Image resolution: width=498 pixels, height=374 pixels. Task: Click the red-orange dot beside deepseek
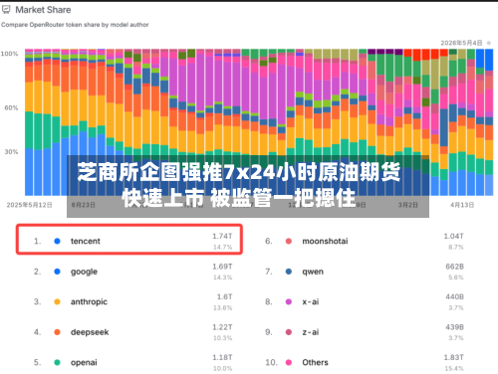point(57,332)
